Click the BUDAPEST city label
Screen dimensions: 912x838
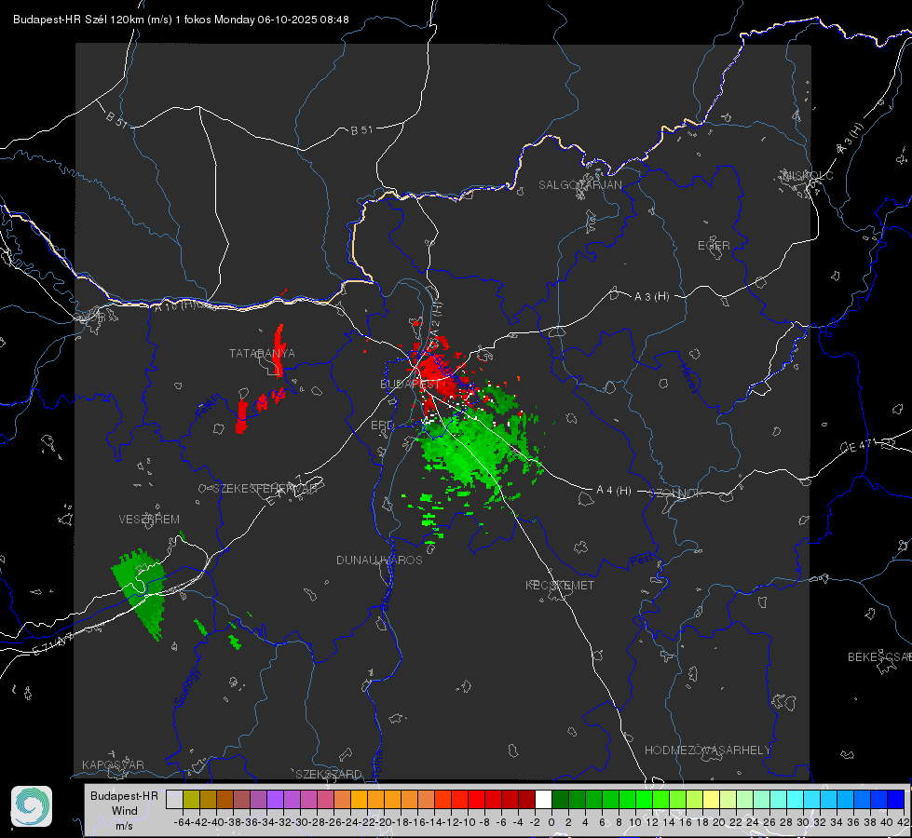[x=410, y=385]
